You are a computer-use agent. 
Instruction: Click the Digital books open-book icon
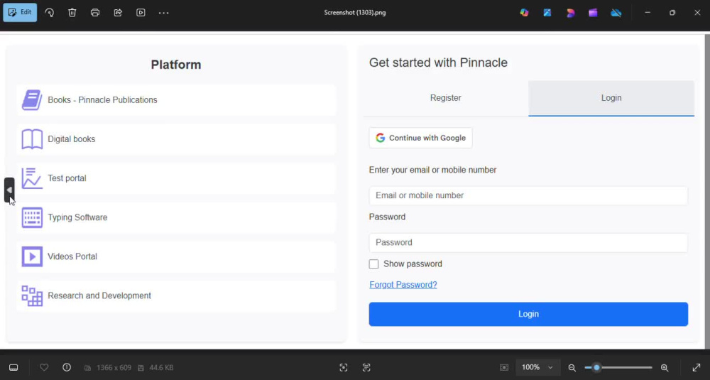[32, 139]
